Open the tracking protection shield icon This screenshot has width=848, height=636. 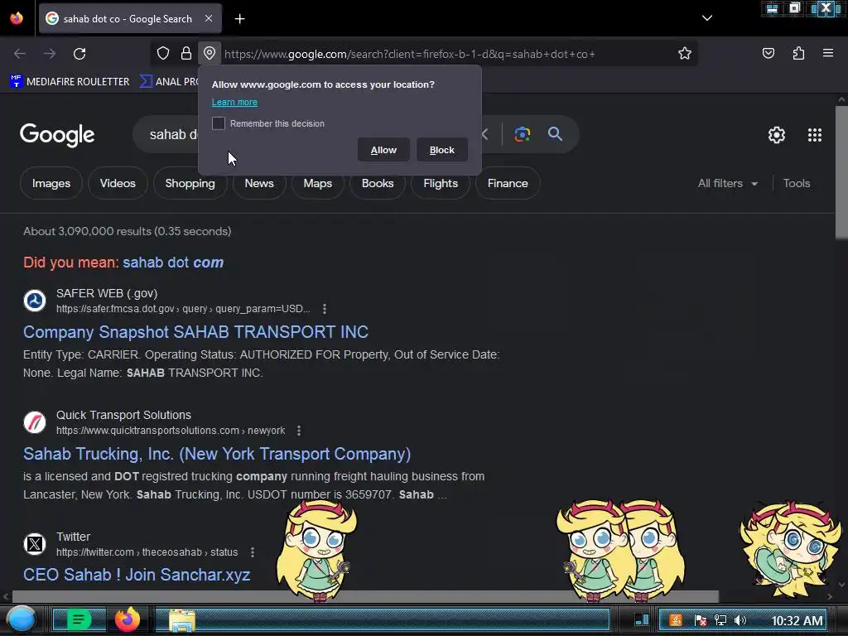tap(163, 54)
